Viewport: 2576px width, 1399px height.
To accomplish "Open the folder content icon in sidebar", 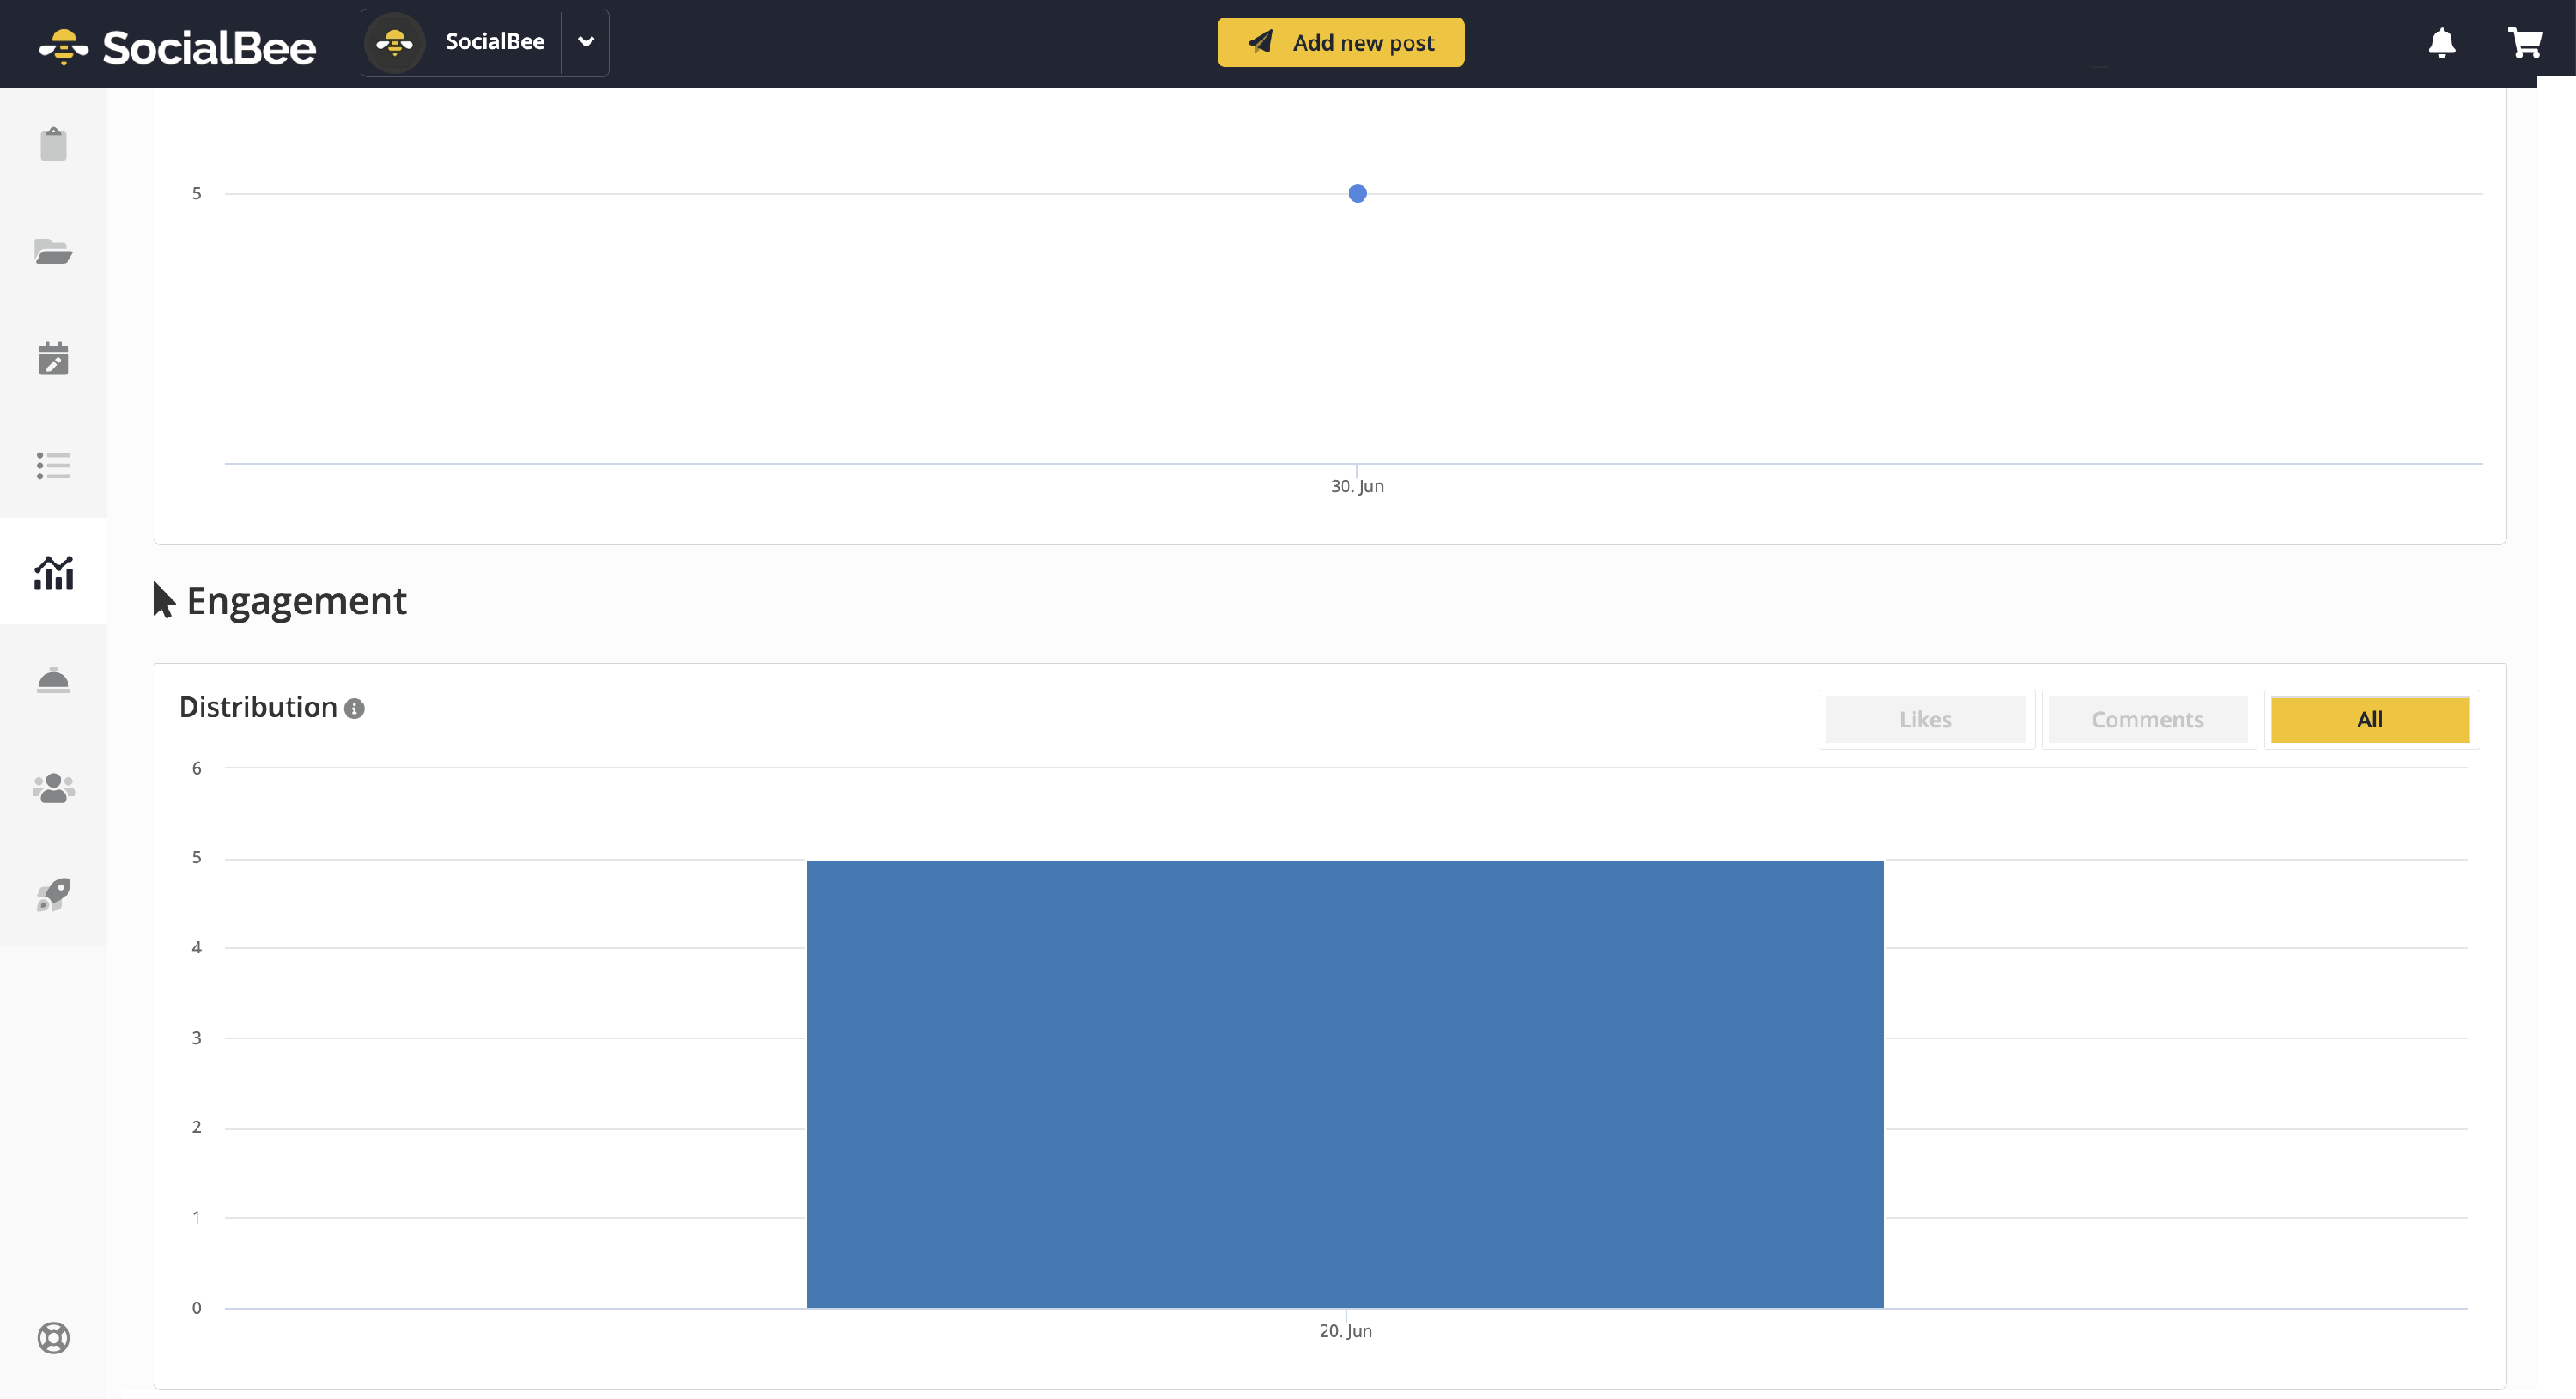I will [53, 251].
